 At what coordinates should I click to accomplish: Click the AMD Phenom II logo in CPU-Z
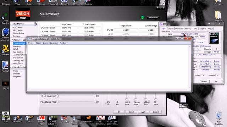214,38
